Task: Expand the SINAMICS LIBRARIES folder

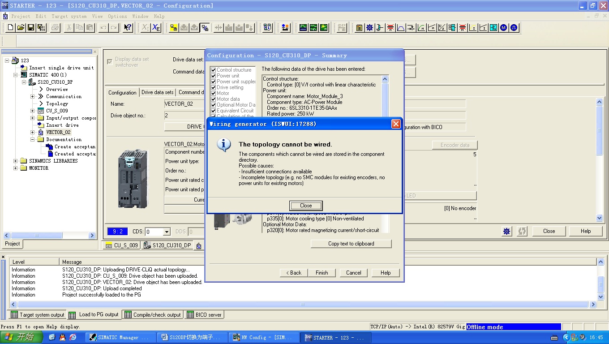Action: pos(16,161)
